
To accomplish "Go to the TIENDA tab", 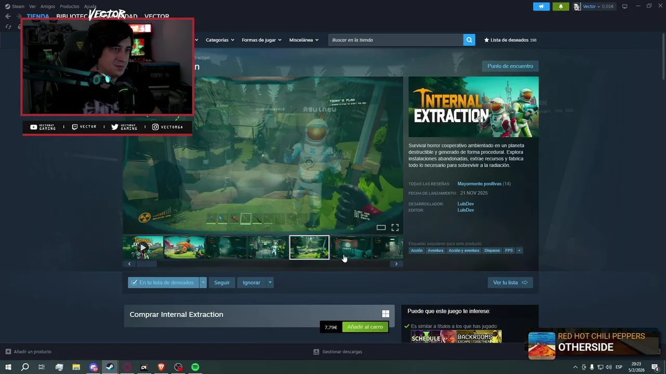I will point(37,16).
